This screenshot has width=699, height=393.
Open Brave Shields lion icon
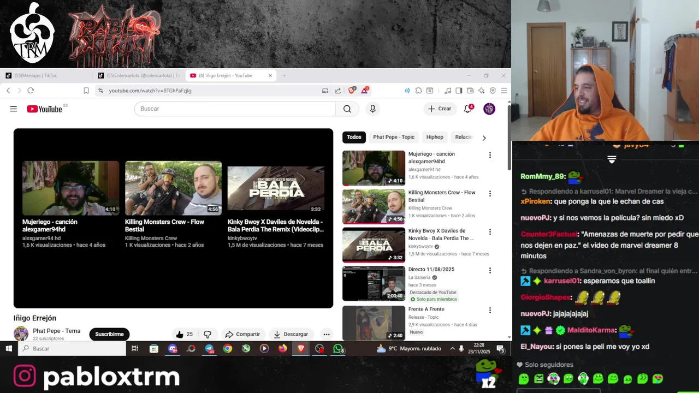click(x=352, y=90)
